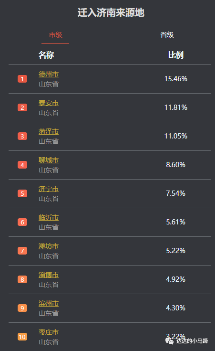This screenshot has height=351, width=215.
Task: Click the 名称 column header
Action: pyautogui.click(x=46, y=55)
